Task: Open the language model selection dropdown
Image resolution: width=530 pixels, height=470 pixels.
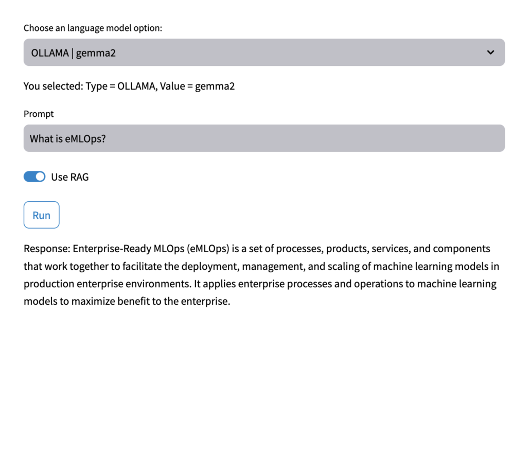Action: [x=264, y=53]
